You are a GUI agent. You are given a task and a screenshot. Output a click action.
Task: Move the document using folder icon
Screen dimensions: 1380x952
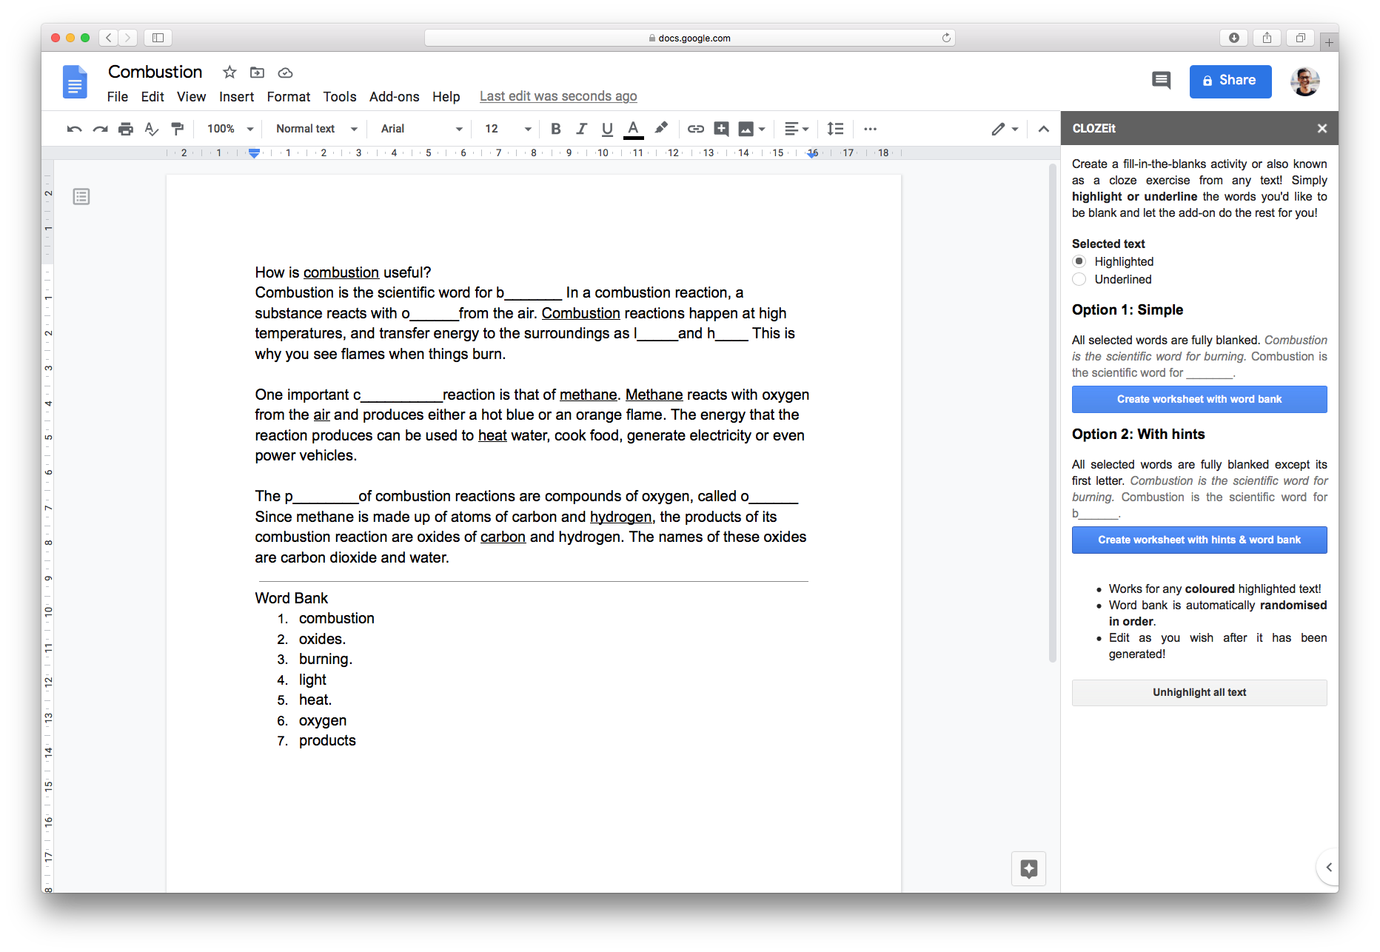click(x=257, y=72)
